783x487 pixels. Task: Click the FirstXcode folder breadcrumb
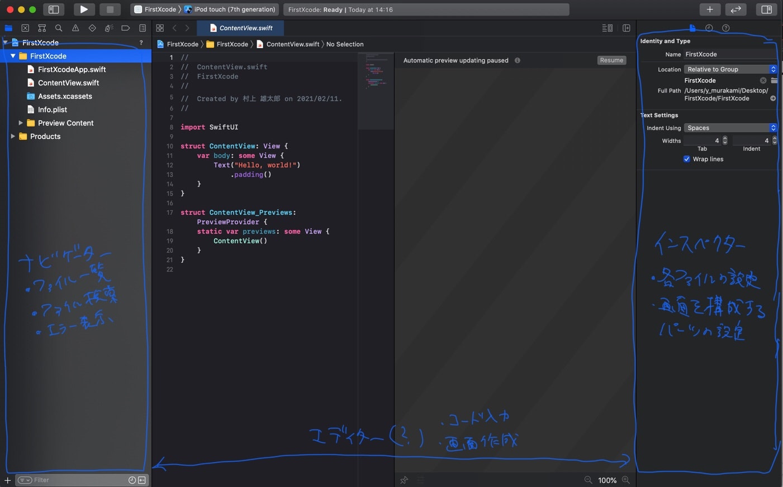(227, 44)
